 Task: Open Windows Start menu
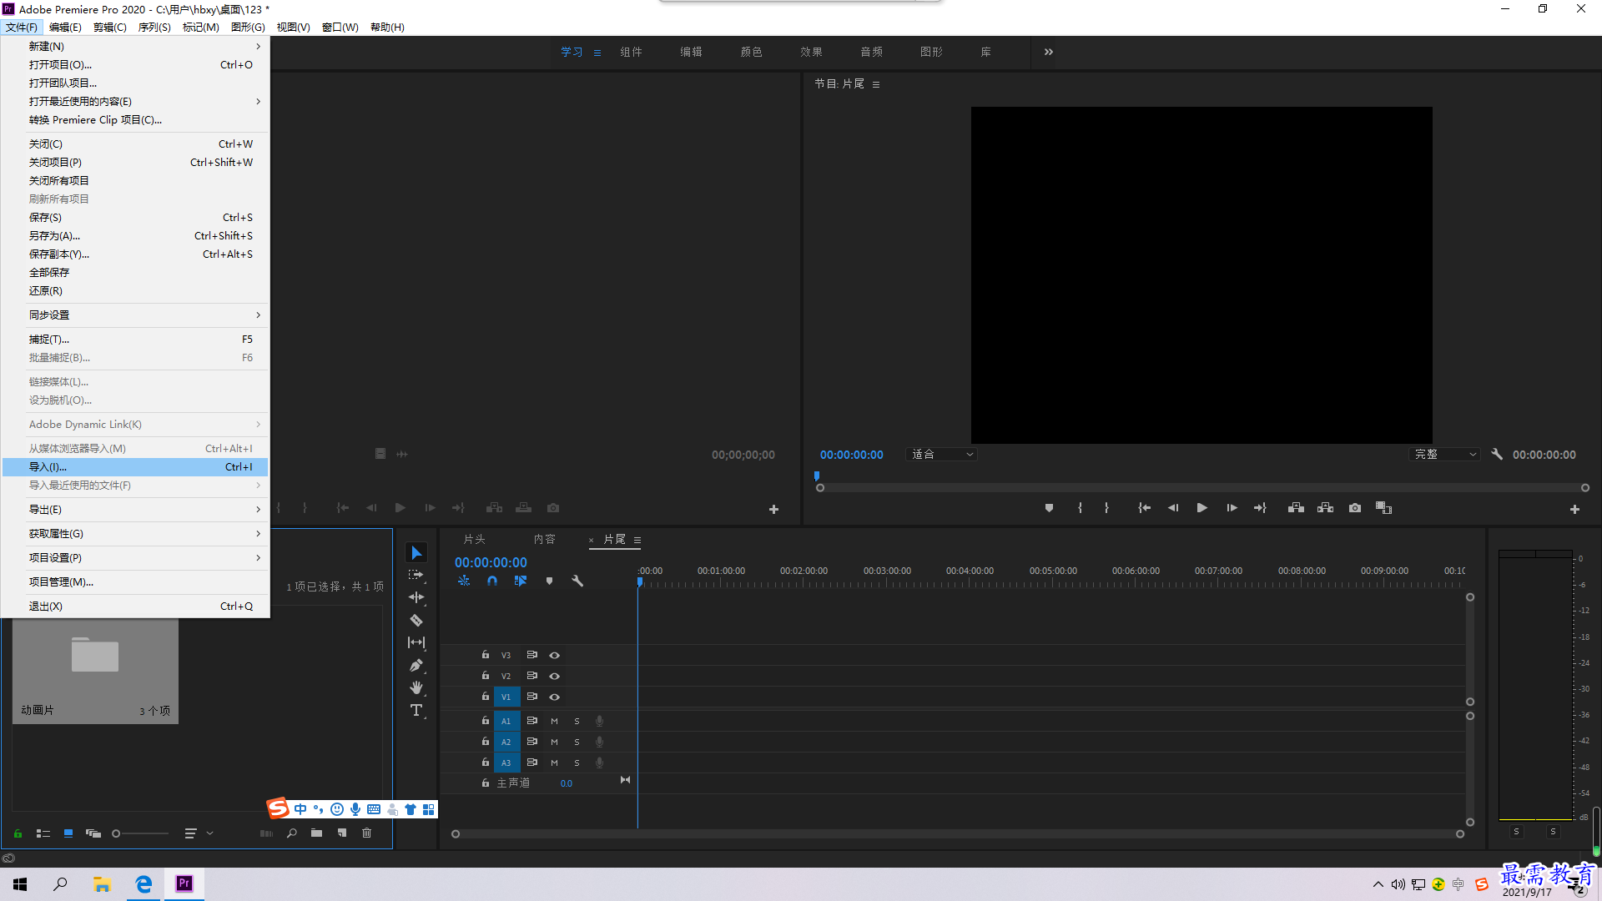pyautogui.click(x=20, y=884)
